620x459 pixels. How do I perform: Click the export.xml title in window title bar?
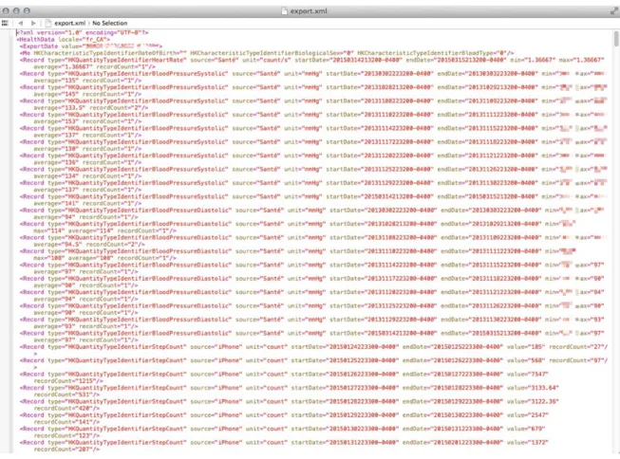pyautogui.click(x=309, y=11)
